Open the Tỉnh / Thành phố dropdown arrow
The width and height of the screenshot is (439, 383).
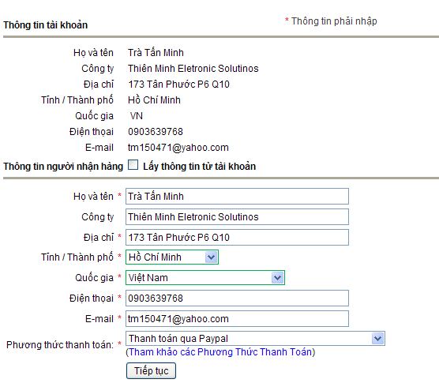pyautogui.click(x=211, y=257)
